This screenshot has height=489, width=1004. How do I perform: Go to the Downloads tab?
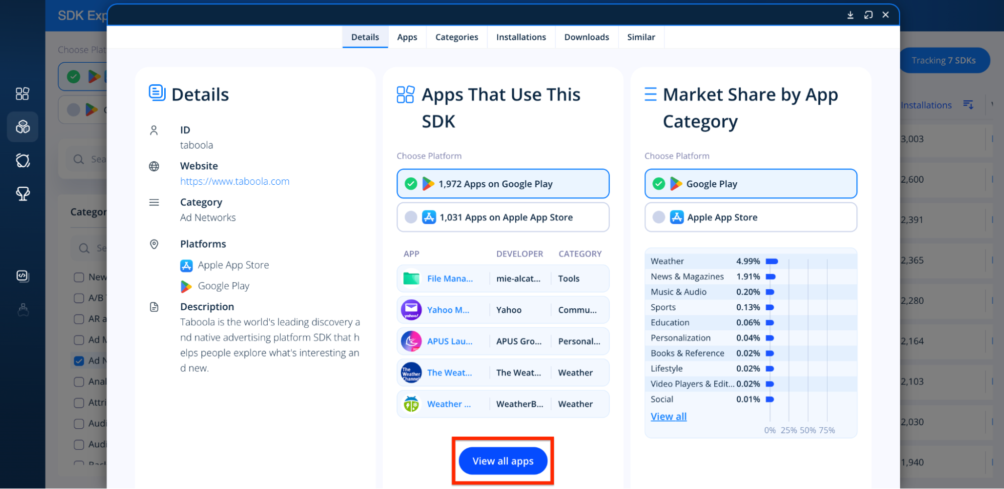(x=587, y=37)
